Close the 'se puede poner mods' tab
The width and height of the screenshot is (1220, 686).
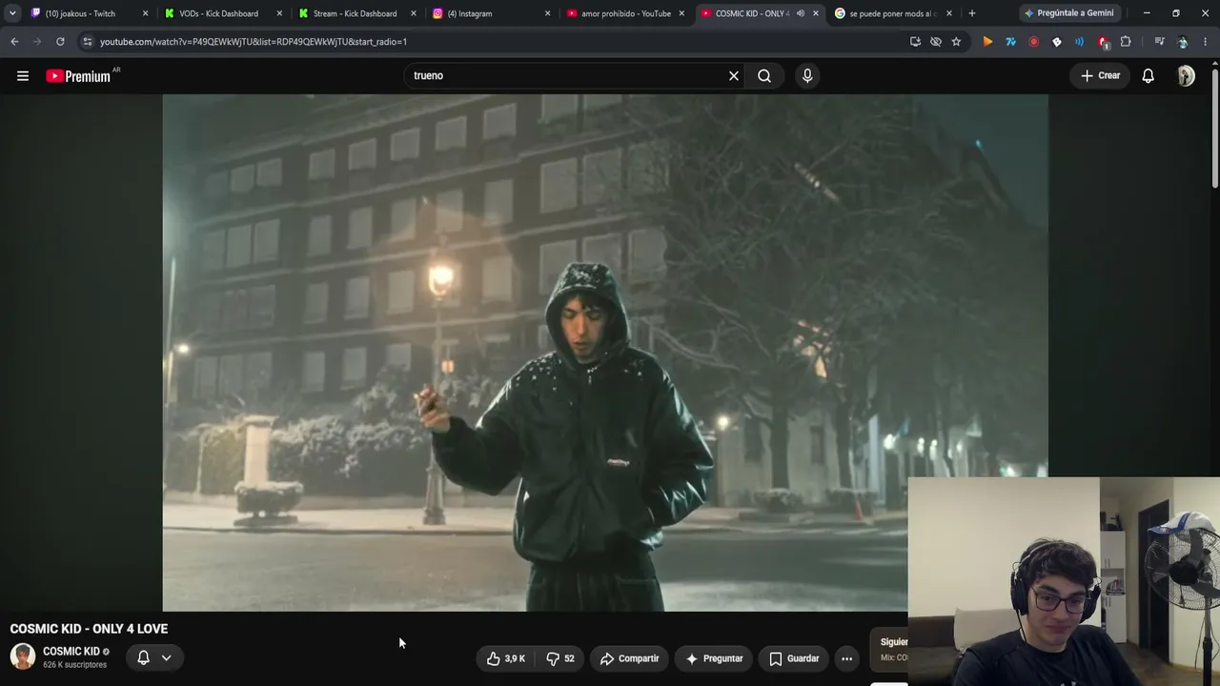click(949, 13)
